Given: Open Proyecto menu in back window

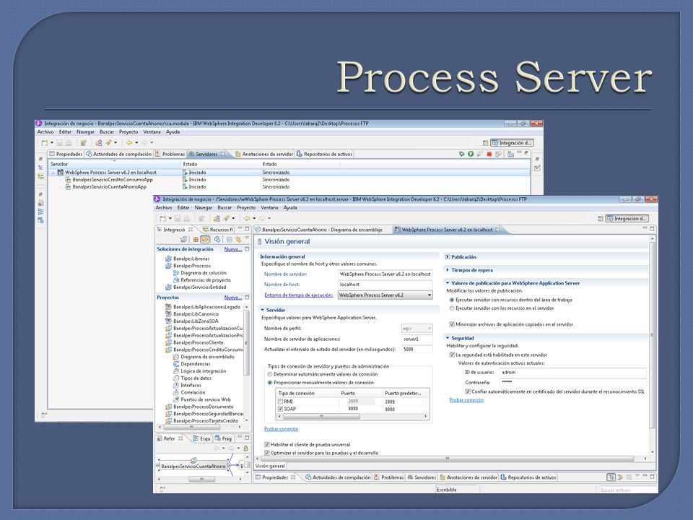Looking at the screenshot, I should pos(128,131).
